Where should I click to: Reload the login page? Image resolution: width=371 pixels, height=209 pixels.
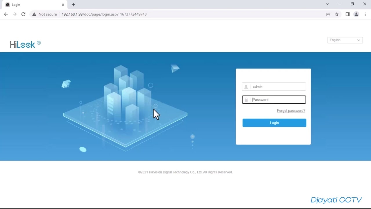click(23, 14)
